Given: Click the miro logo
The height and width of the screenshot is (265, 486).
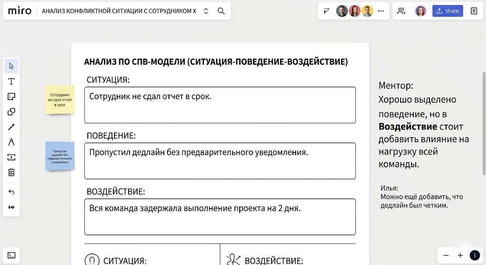Looking at the screenshot, I should tap(19, 11).
